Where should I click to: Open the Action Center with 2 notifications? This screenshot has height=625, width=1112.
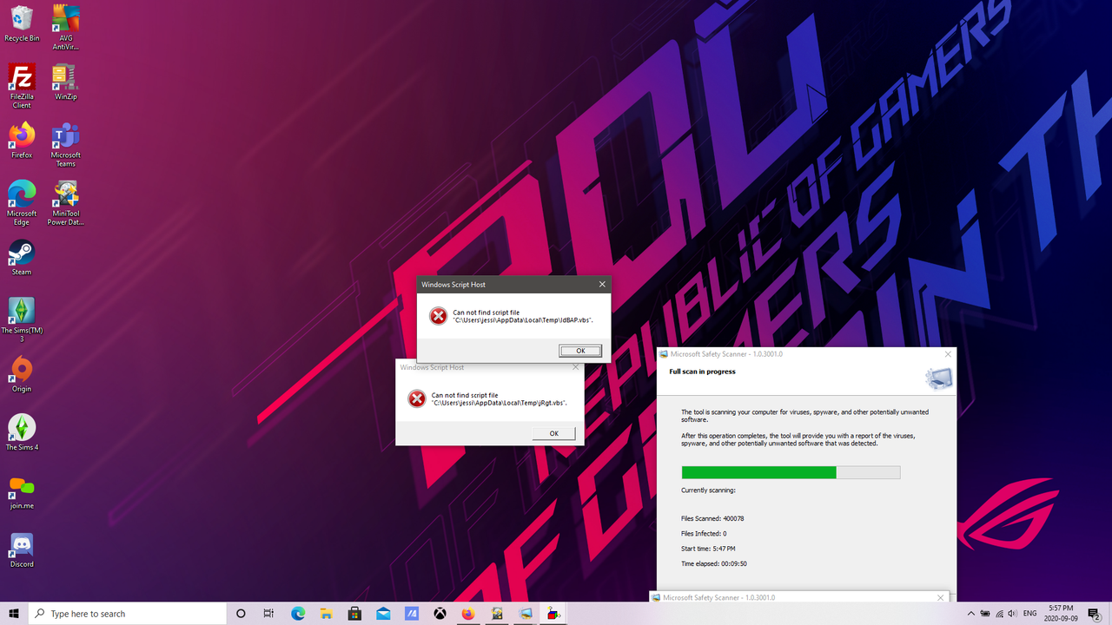(1096, 613)
